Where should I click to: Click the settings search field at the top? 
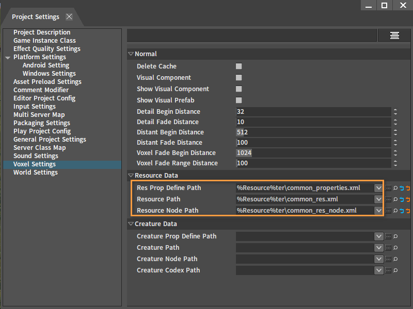click(x=252, y=36)
